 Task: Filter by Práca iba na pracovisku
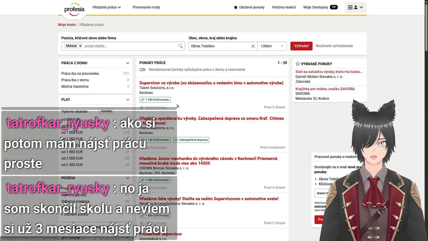(x=80, y=74)
